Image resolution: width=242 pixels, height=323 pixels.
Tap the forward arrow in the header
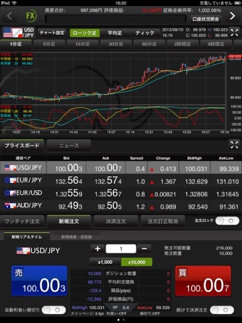pos(233,16)
